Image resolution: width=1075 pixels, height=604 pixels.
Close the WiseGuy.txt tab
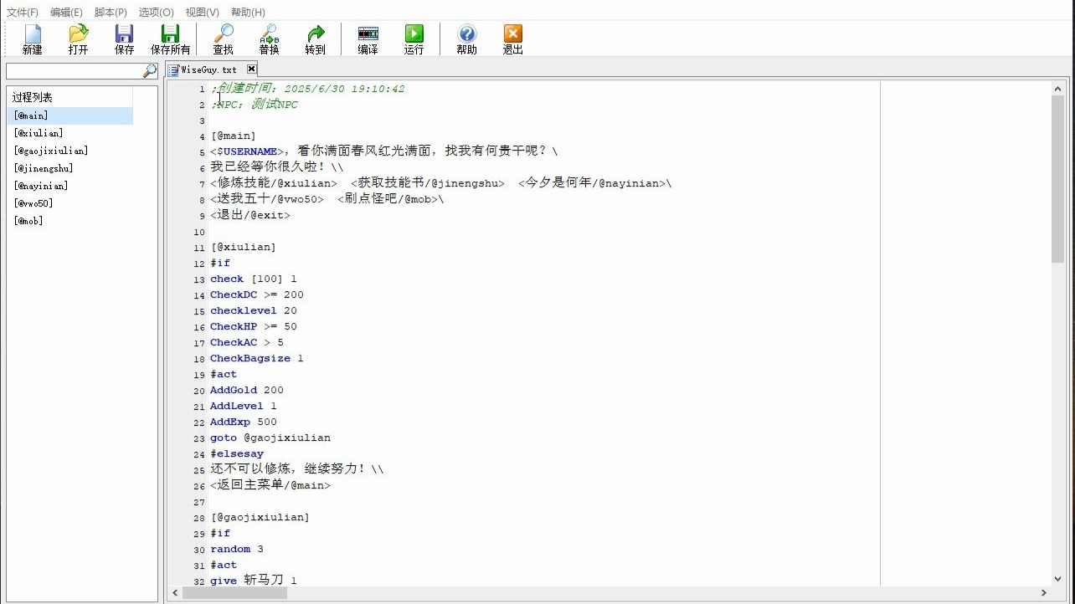coord(251,69)
